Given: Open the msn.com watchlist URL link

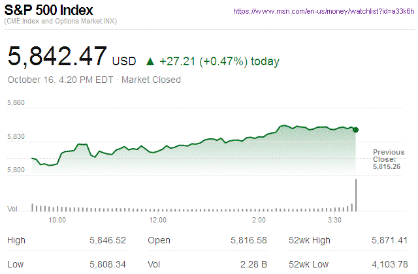Looking at the screenshot, I should tap(323, 11).
